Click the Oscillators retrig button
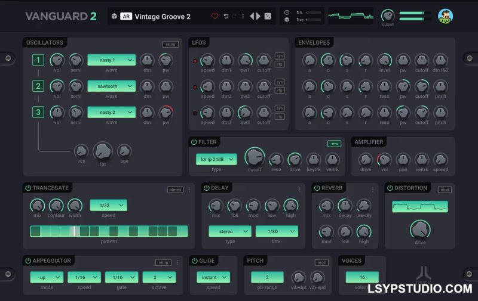478x301 pixels. [x=170, y=44]
